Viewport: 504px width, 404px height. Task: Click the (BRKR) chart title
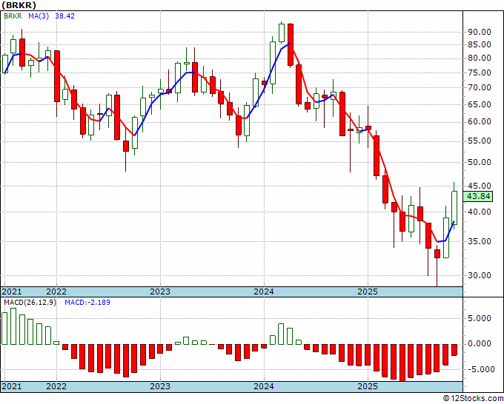pos(19,5)
